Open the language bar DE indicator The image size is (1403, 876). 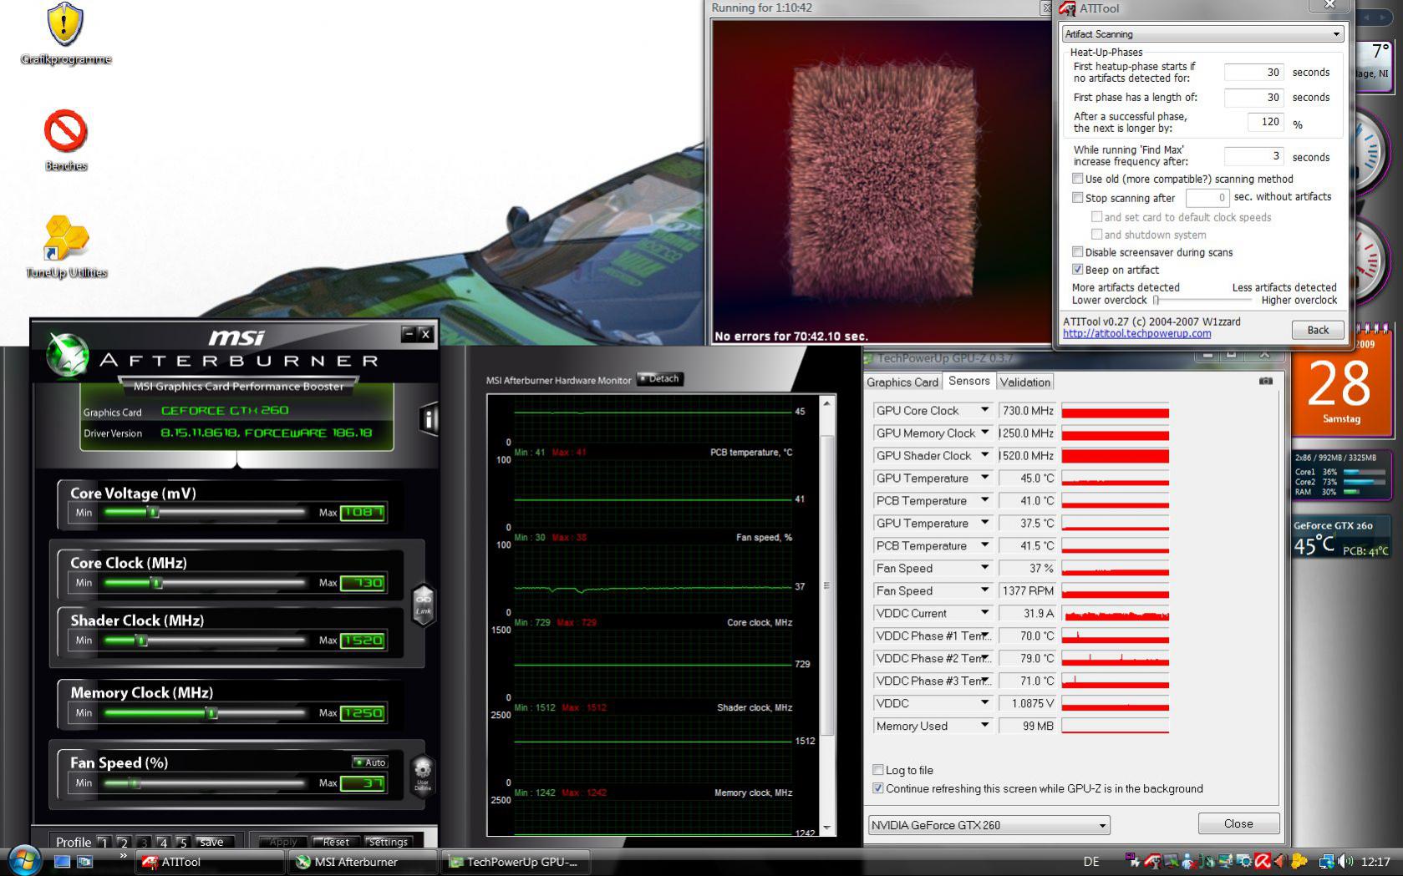click(1091, 862)
